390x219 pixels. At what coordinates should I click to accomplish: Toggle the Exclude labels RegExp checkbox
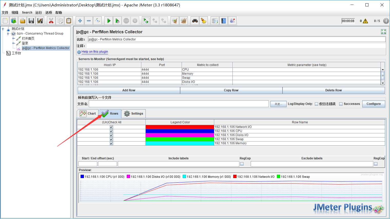pyautogui.click(x=376, y=164)
